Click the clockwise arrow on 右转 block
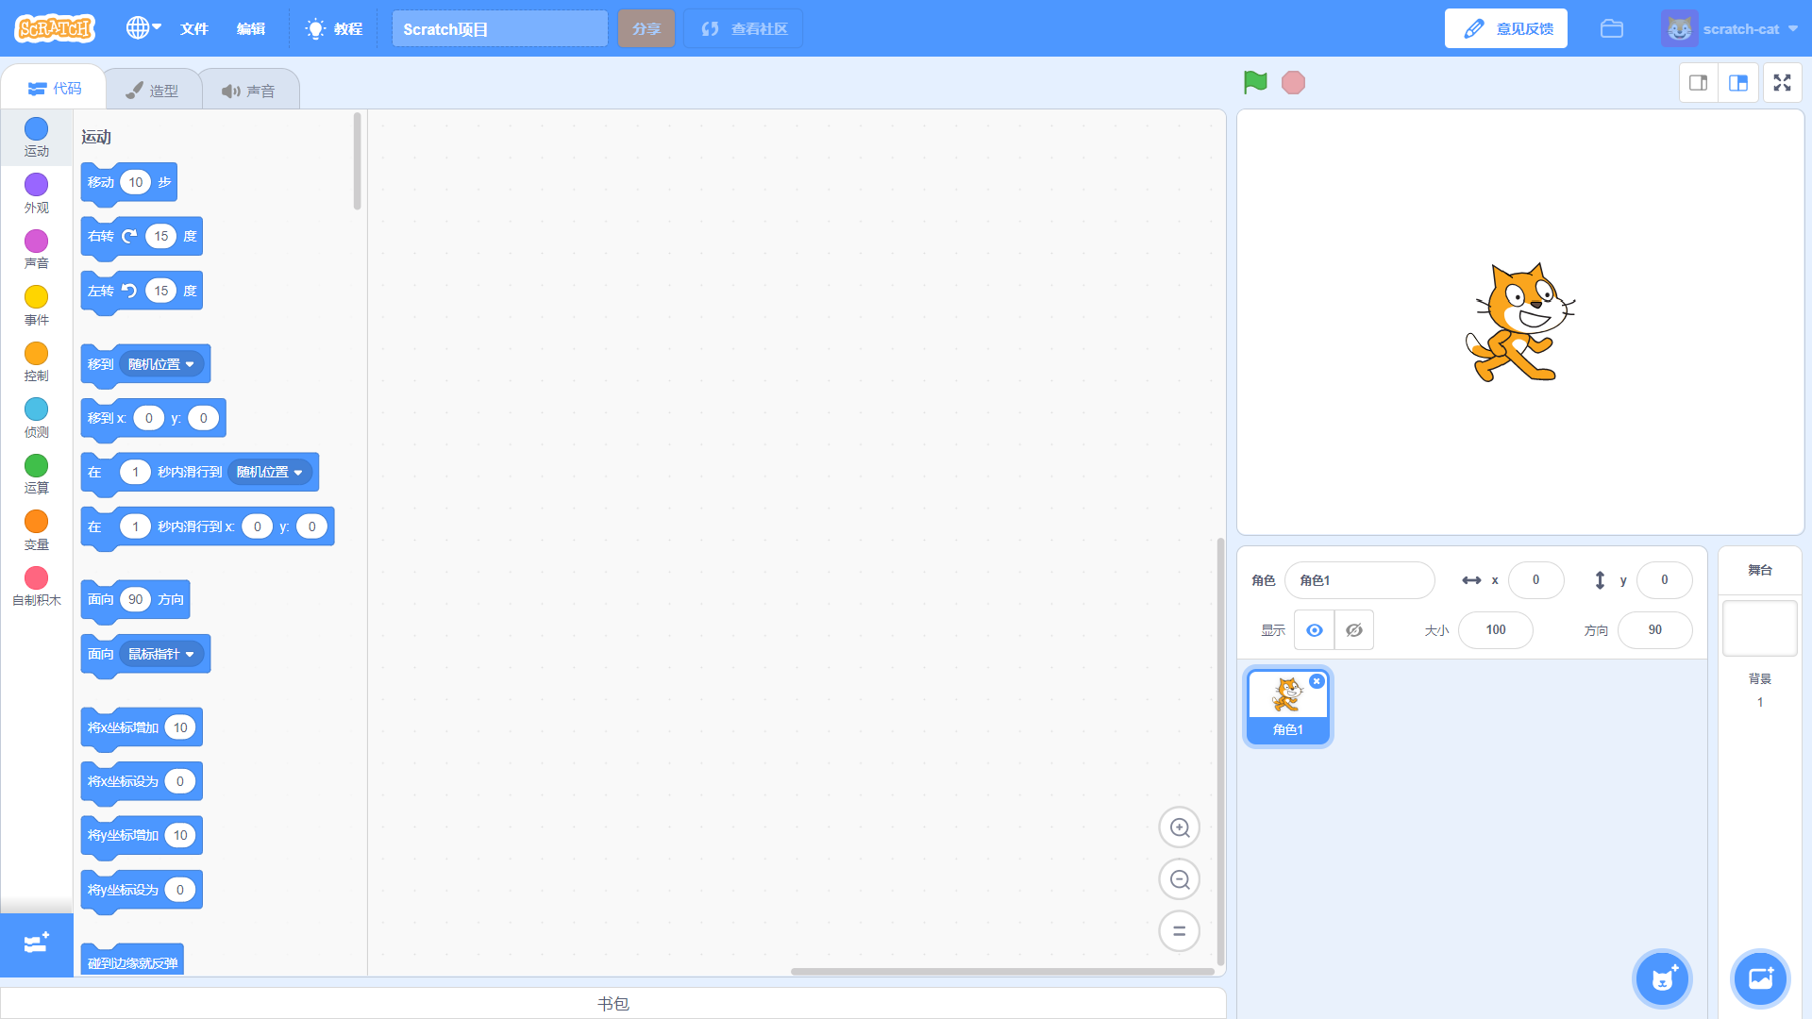 point(129,236)
